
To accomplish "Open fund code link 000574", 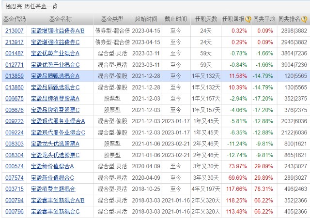I will pos(15,166).
